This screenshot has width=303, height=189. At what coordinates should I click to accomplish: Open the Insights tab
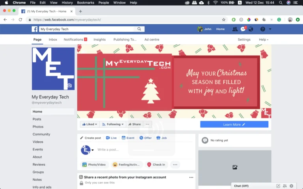pyautogui.click(x=99, y=40)
